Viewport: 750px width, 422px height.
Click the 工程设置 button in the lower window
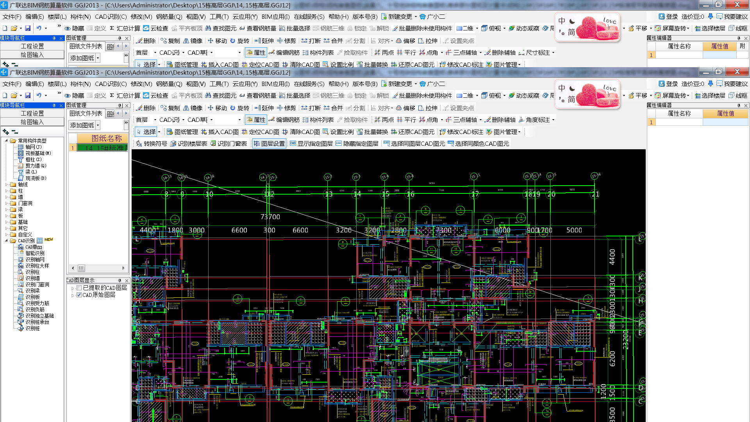(x=32, y=113)
